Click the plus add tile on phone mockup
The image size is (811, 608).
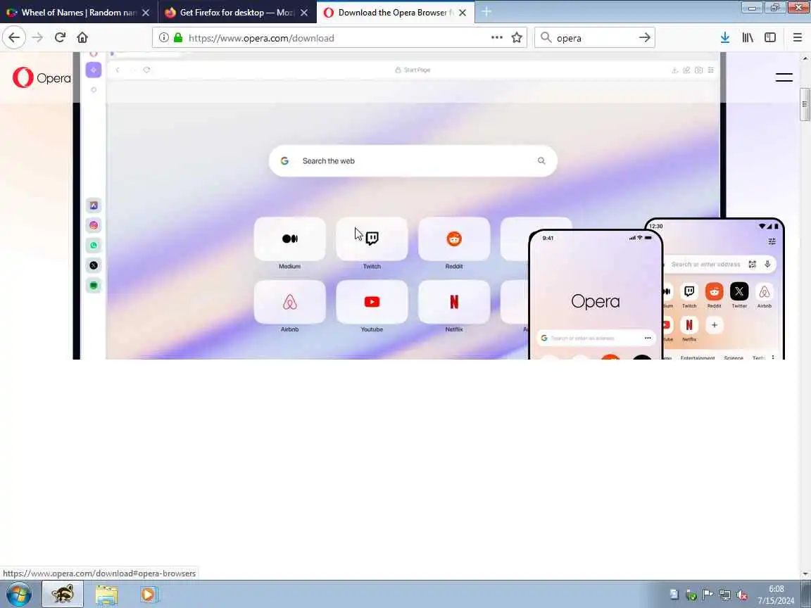click(715, 325)
